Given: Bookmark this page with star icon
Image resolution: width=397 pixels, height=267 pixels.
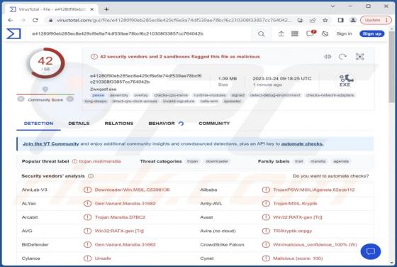Looking at the screenshot, I should tap(325, 20).
